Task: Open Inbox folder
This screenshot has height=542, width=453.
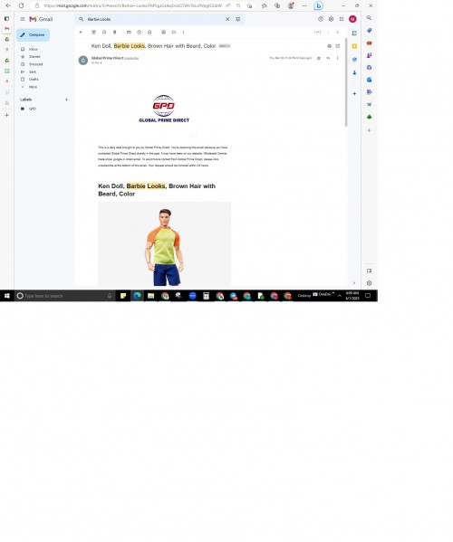Action: (34, 49)
